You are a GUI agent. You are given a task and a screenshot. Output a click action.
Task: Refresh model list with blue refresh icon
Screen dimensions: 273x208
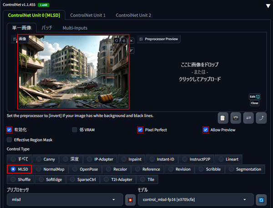pos(261,200)
